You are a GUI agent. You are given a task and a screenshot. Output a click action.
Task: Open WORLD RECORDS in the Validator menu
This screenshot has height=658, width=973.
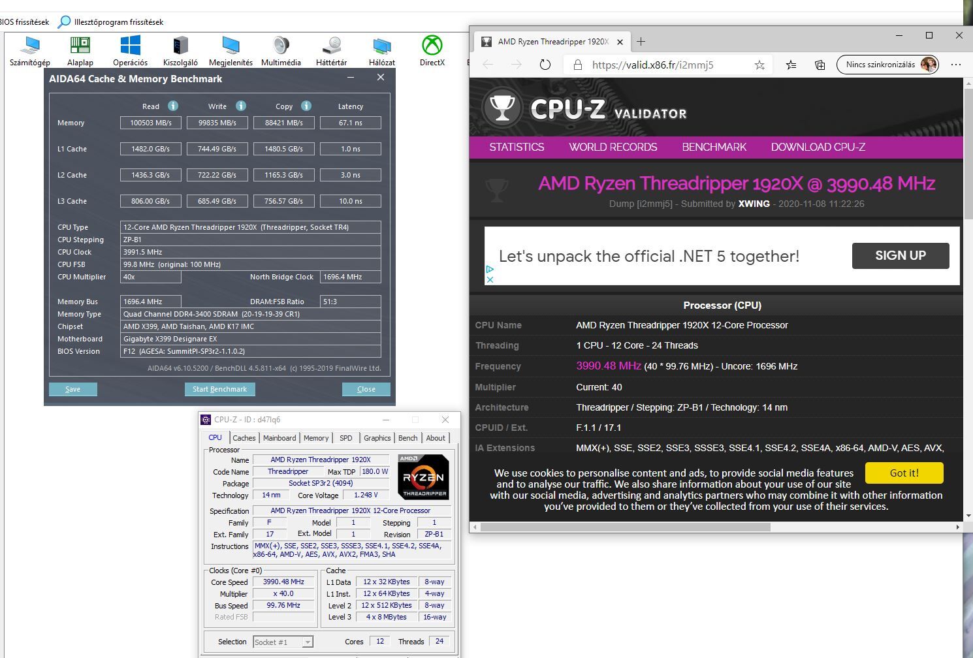click(x=613, y=147)
